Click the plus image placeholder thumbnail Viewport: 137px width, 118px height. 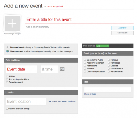coord(12,23)
